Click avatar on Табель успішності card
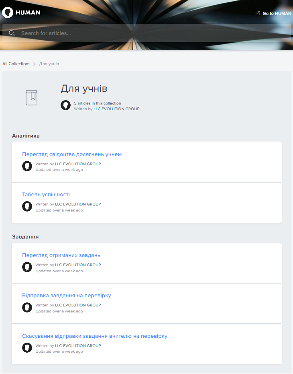The width and height of the screenshot is (293, 374). pyautogui.click(x=27, y=206)
